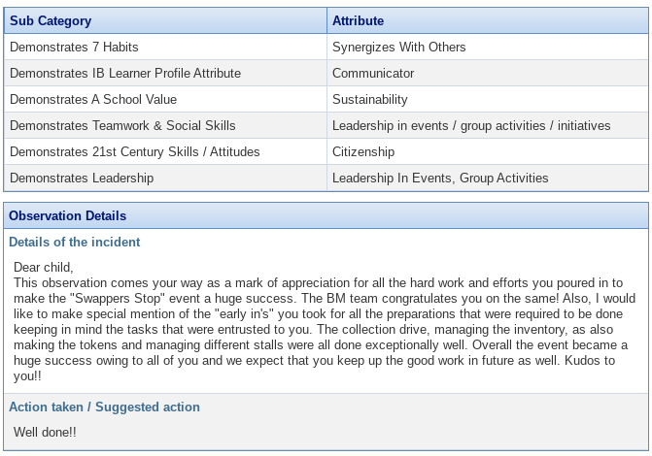Select Synergizes With Others attribute cell
652x456 pixels.
(x=488, y=47)
